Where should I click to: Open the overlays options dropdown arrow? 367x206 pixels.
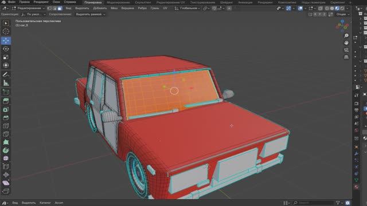(305, 8)
